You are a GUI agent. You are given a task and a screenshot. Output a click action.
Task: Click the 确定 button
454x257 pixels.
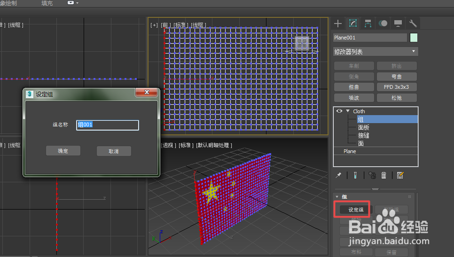click(x=63, y=151)
